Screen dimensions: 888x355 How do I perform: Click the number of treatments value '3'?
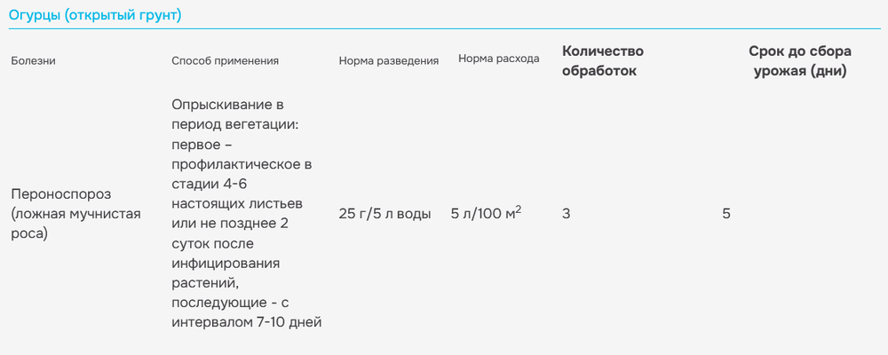[x=566, y=214]
